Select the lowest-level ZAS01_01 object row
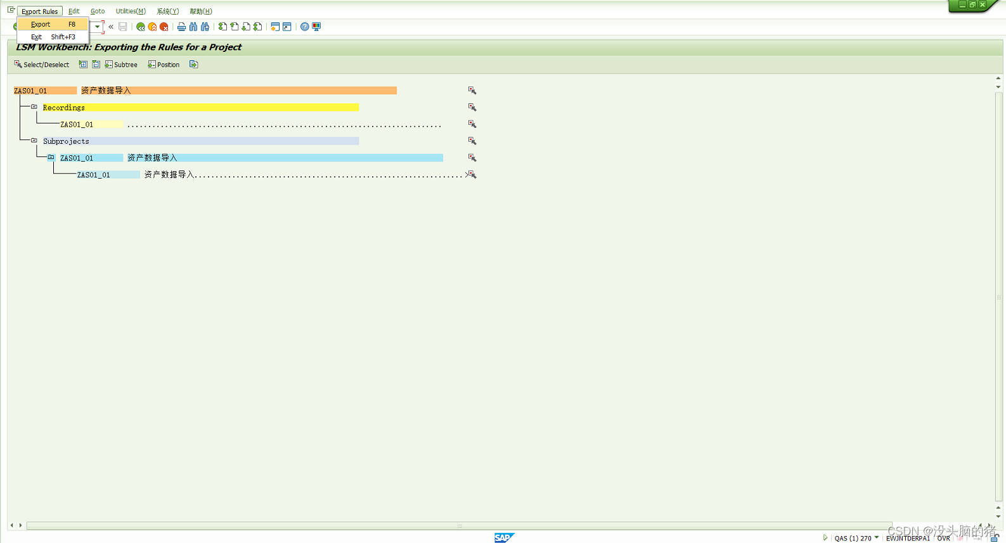 [108, 175]
